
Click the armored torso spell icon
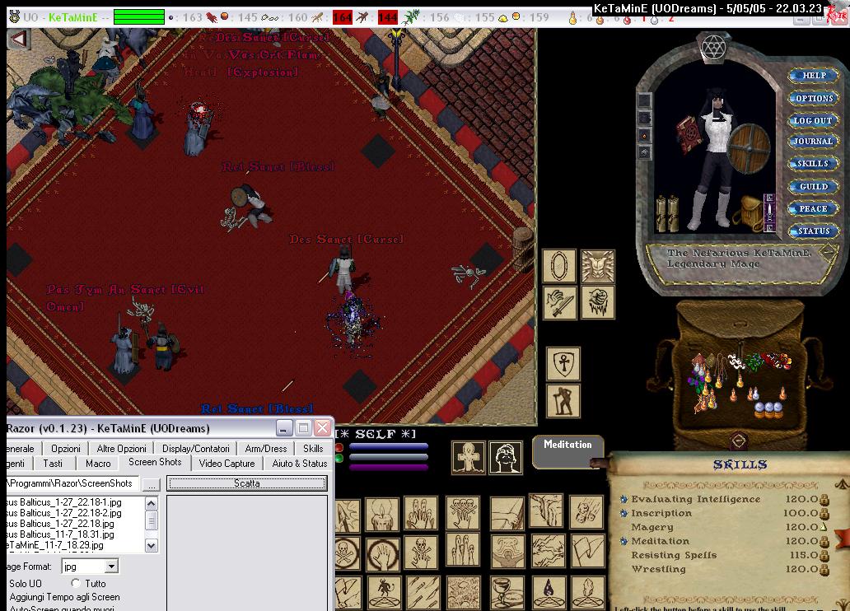pyautogui.click(x=598, y=266)
